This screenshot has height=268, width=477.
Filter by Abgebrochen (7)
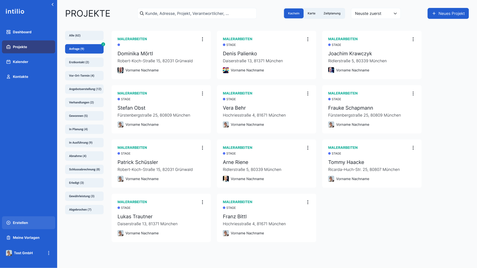coord(84,210)
